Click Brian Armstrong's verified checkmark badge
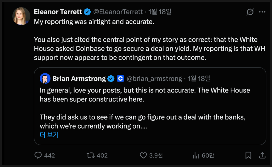The image size is (272, 167). click(111, 79)
